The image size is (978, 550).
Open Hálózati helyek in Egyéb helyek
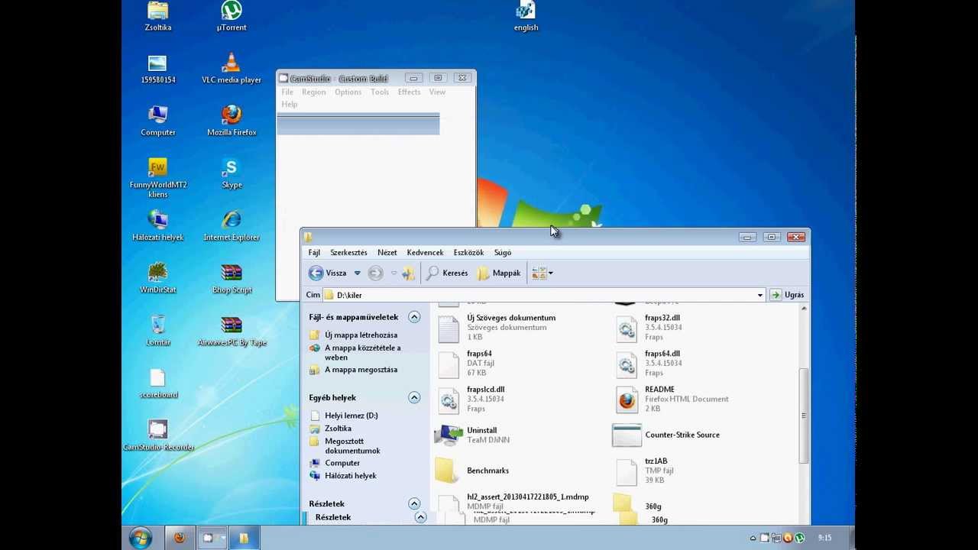tap(350, 476)
